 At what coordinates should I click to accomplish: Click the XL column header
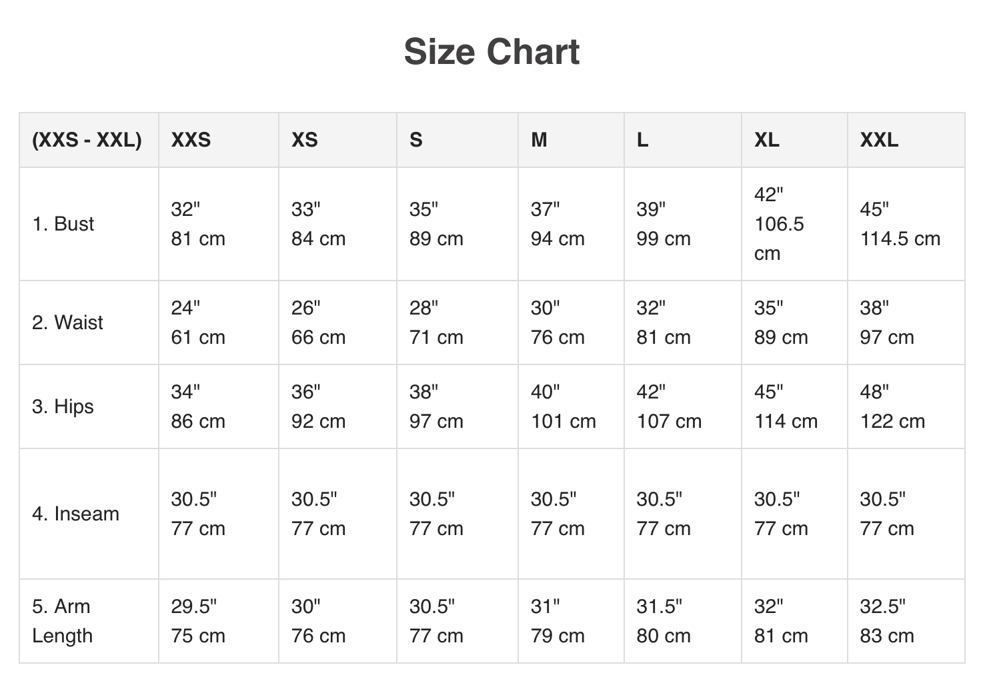tap(766, 140)
